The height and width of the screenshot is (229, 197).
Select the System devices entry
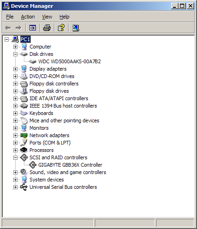click(46, 180)
